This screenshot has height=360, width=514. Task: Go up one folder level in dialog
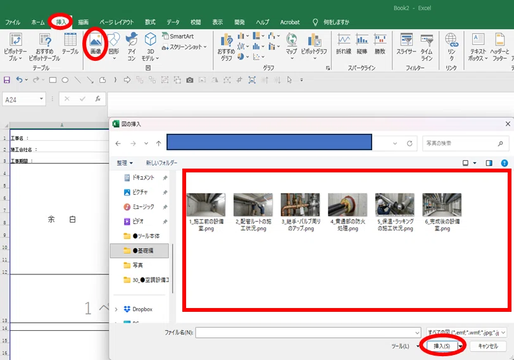click(159, 143)
